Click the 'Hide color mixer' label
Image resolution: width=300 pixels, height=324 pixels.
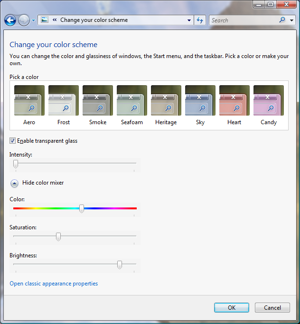point(43,183)
